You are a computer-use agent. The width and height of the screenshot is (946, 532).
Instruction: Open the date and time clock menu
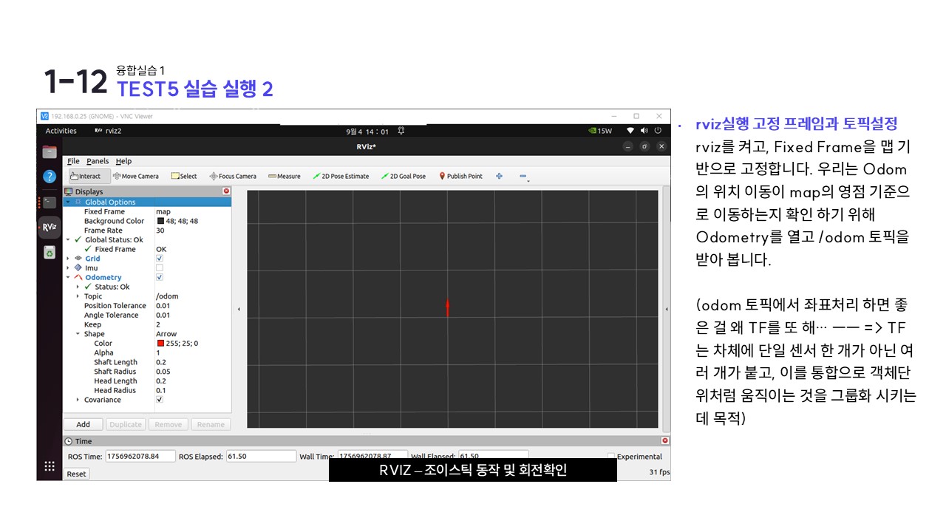tap(367, 132)
